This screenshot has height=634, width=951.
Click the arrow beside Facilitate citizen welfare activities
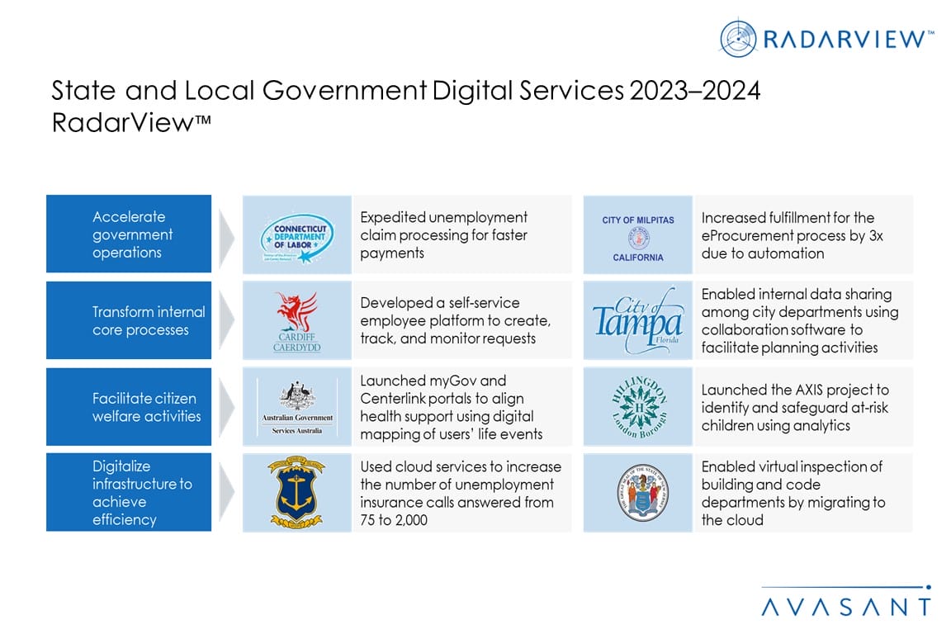227,407
